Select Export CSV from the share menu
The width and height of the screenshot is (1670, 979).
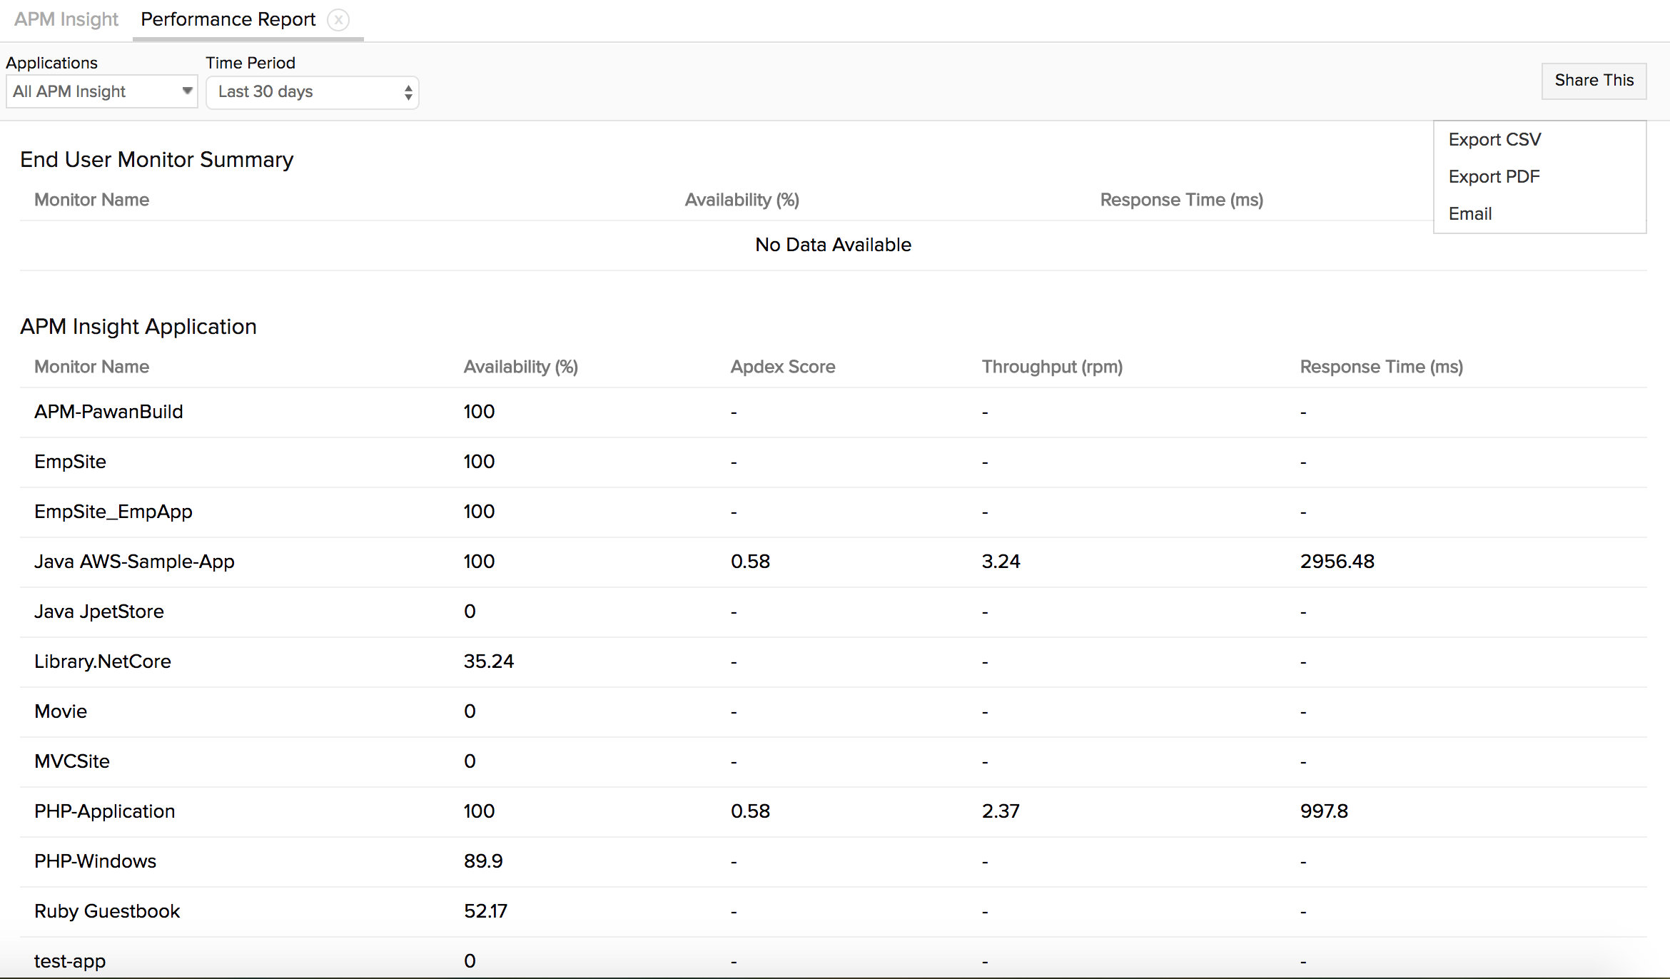coord(1494,139)
